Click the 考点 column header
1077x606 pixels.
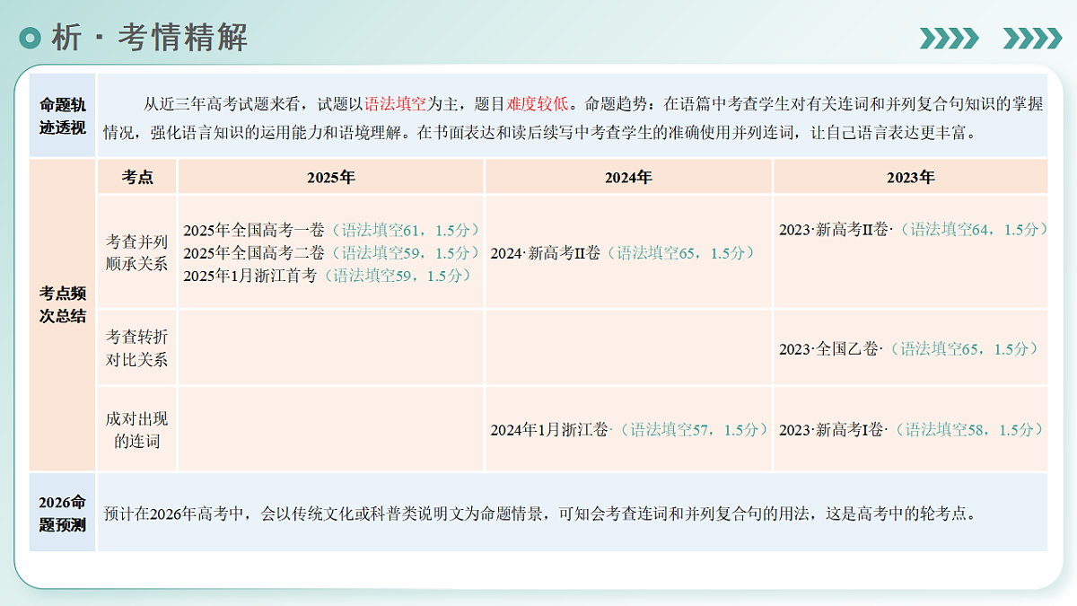point(137,177)
